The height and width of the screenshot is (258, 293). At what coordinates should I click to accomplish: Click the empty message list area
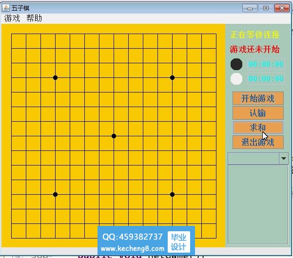click(258, 204)
